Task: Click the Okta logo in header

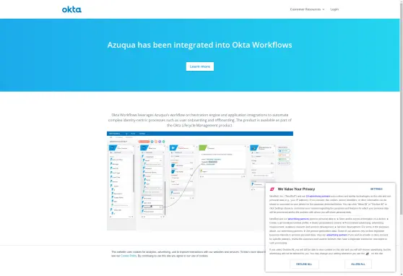Action: (71, 9)
